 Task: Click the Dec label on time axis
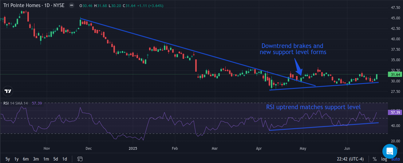(x=89, y=149)
